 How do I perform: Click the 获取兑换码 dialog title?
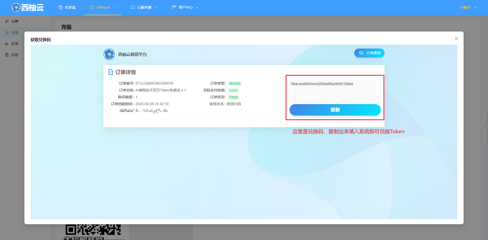40,40
